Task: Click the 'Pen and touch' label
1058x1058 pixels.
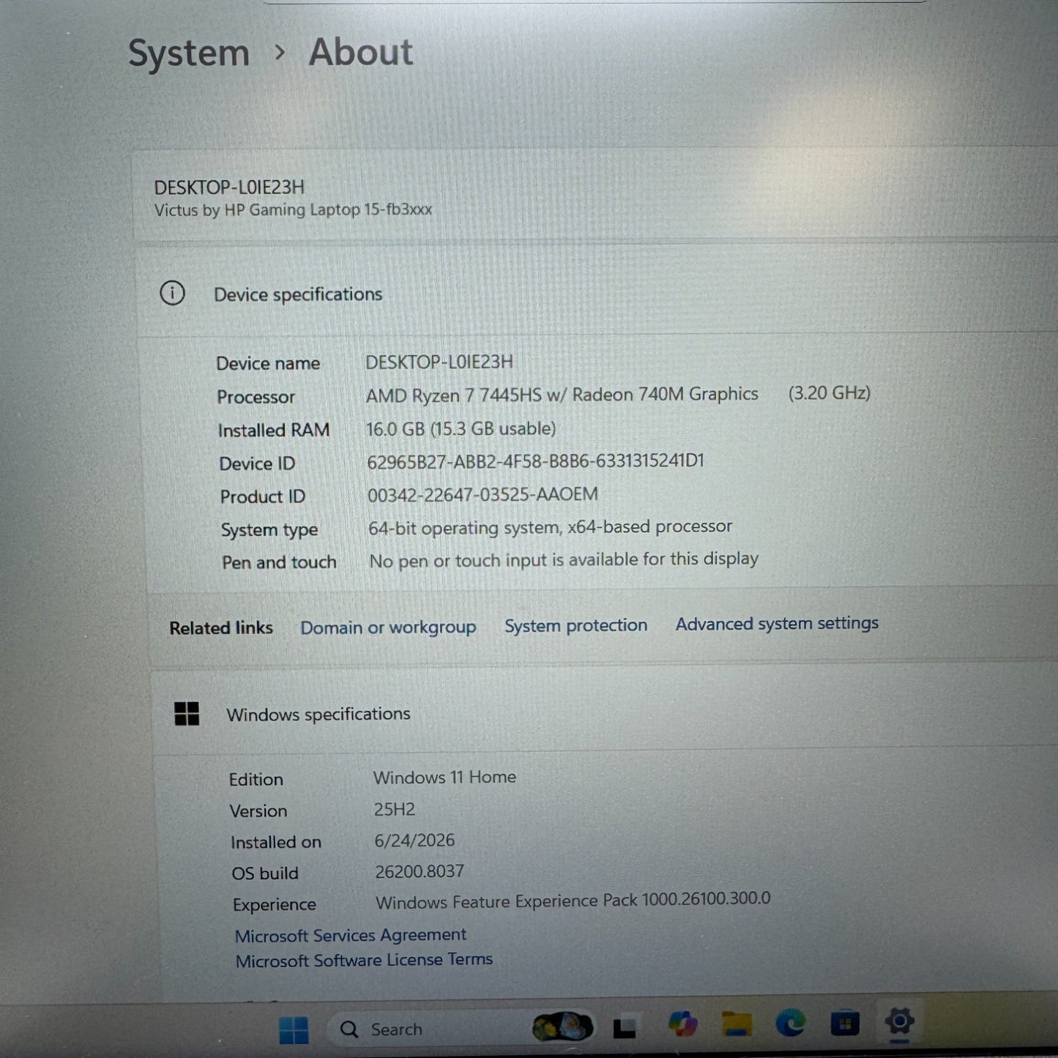Action: (x=279, y=562)
